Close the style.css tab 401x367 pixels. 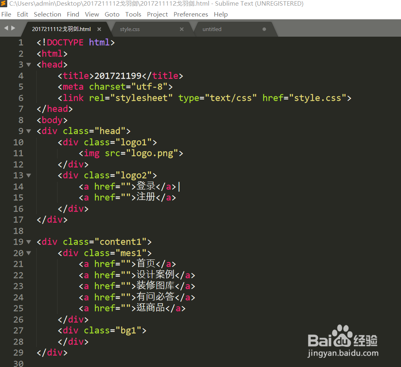[x=182, y=29]
